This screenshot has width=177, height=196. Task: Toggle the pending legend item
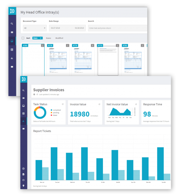coord(55,113)
